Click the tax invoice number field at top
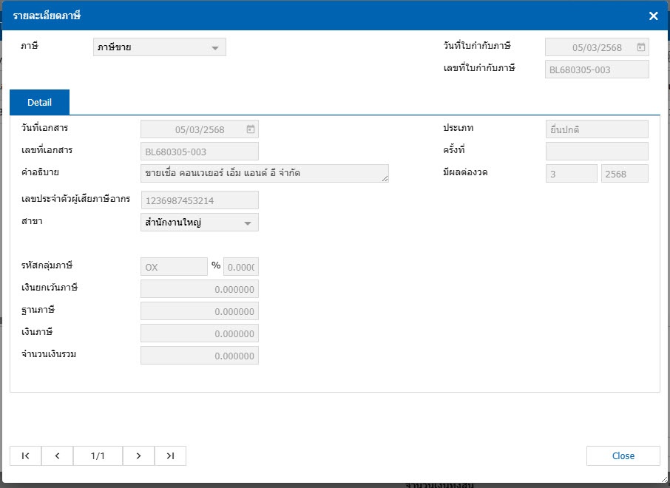The width and height of the screenshot is (670, 488). pos(596,70)
